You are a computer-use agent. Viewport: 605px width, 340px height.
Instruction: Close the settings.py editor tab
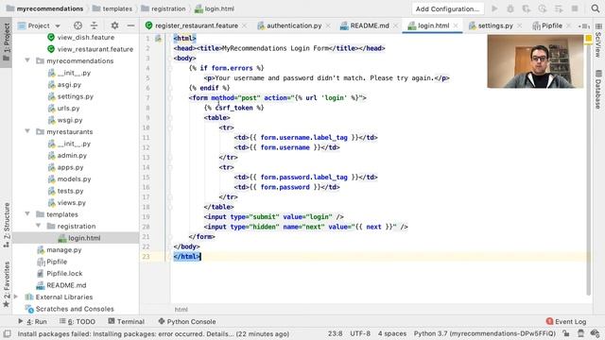click(x=519, y=25)
